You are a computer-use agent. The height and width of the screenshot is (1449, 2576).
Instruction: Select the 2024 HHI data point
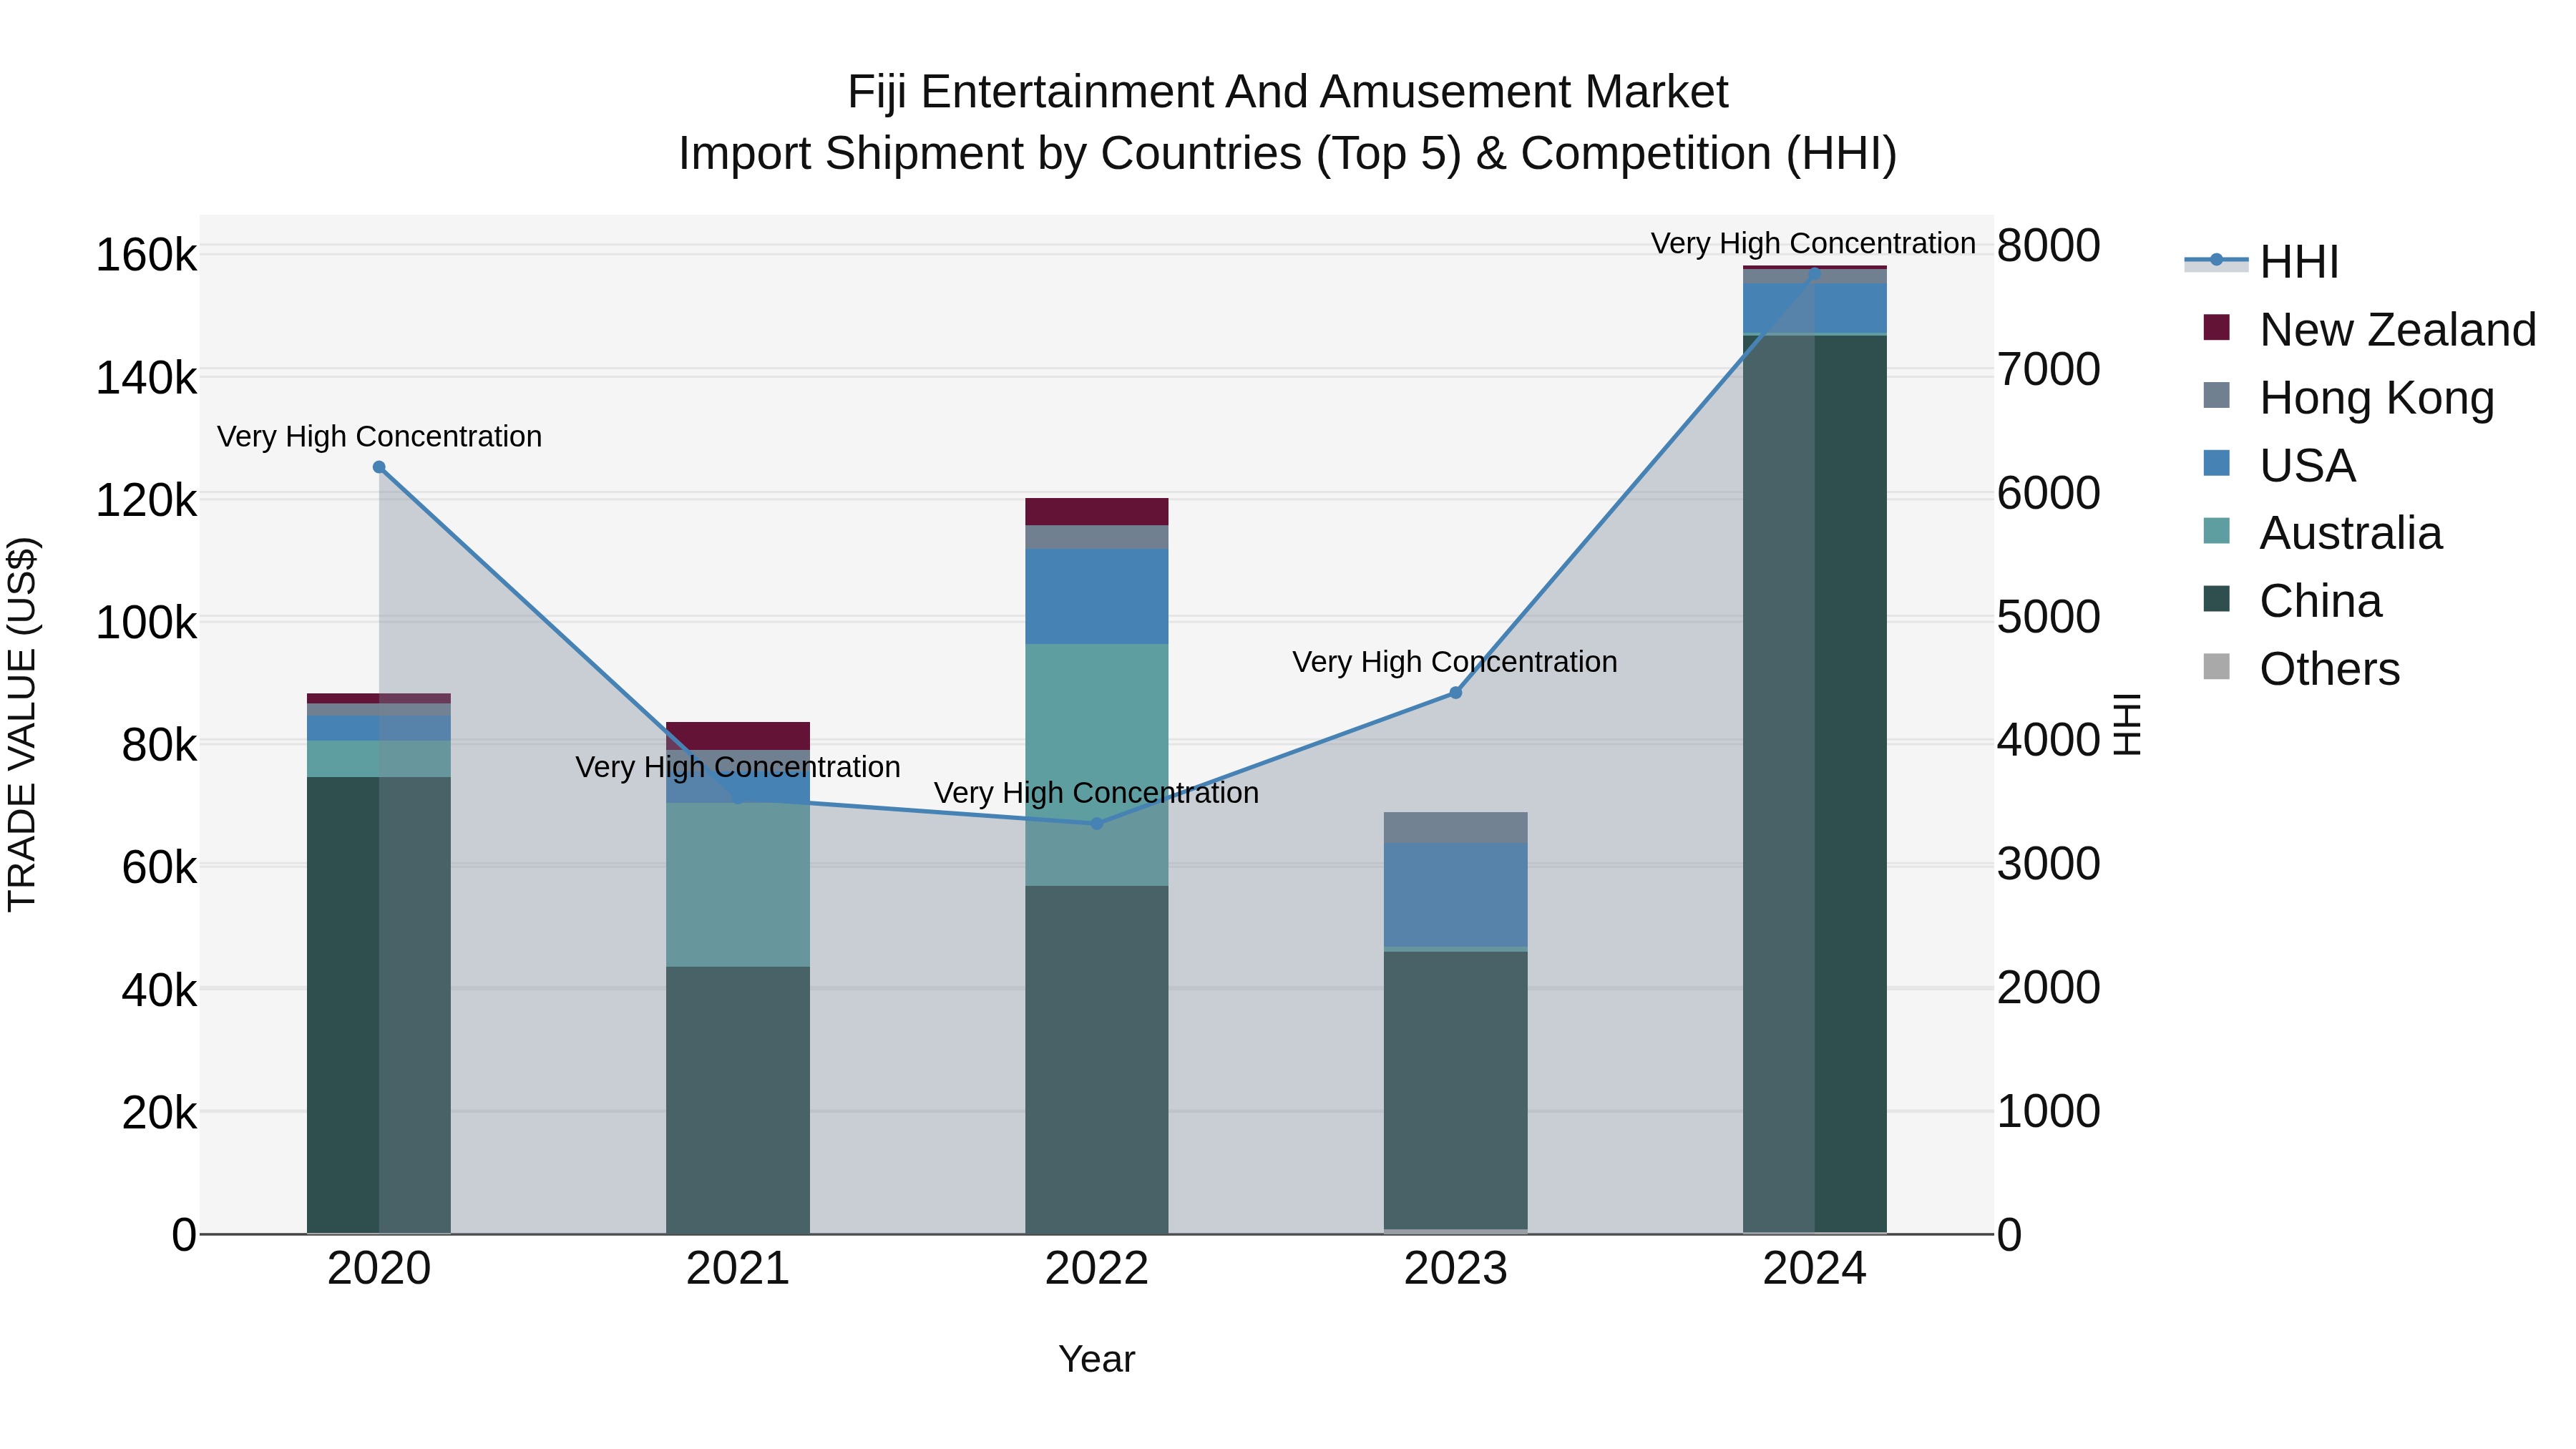1815,273
